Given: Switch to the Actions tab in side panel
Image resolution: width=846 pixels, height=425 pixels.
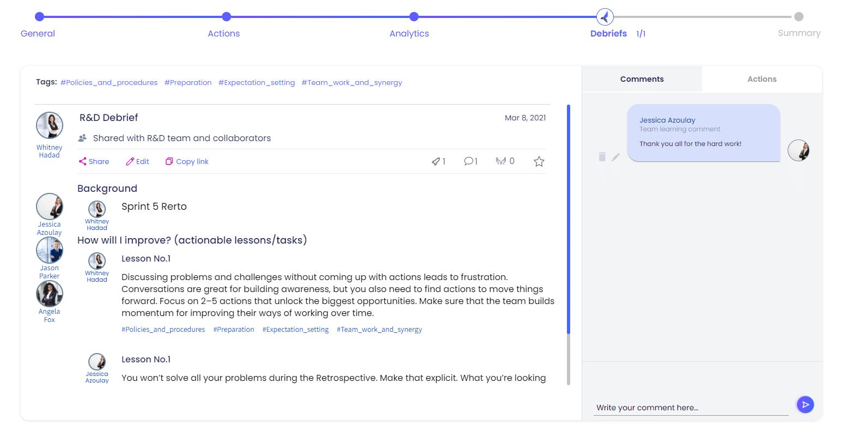Looking at the screenshot, I should [762, 79].
